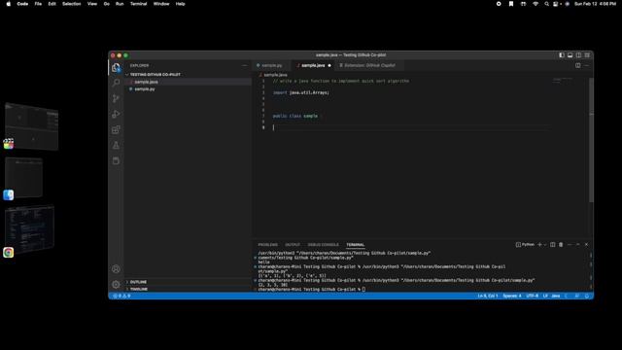Kill the terminal with trash icon
This screenshot has width=622, height=350.
click(561, 245)
